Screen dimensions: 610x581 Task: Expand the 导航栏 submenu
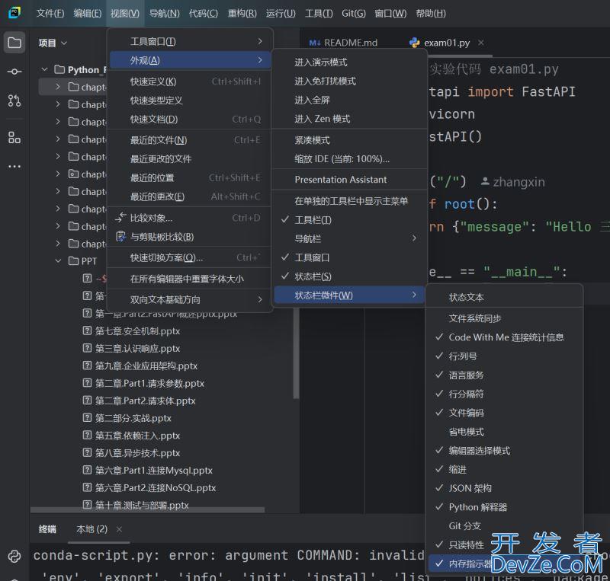click(x=348, y=238)
